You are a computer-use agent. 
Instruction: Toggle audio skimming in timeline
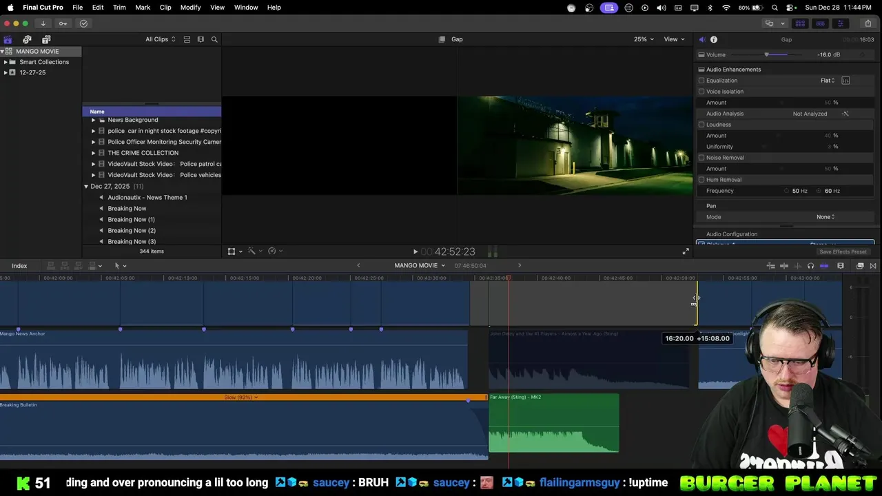(798, 266)
